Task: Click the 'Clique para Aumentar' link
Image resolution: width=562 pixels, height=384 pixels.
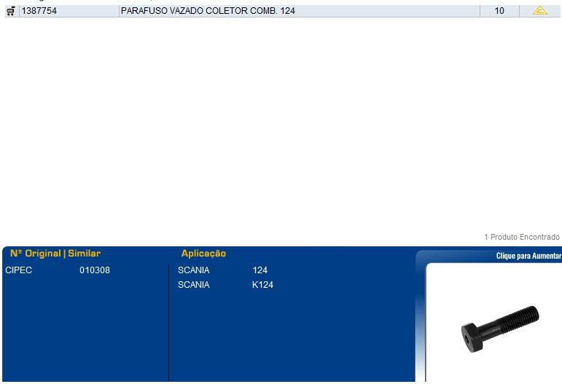Action: [528, 256]
